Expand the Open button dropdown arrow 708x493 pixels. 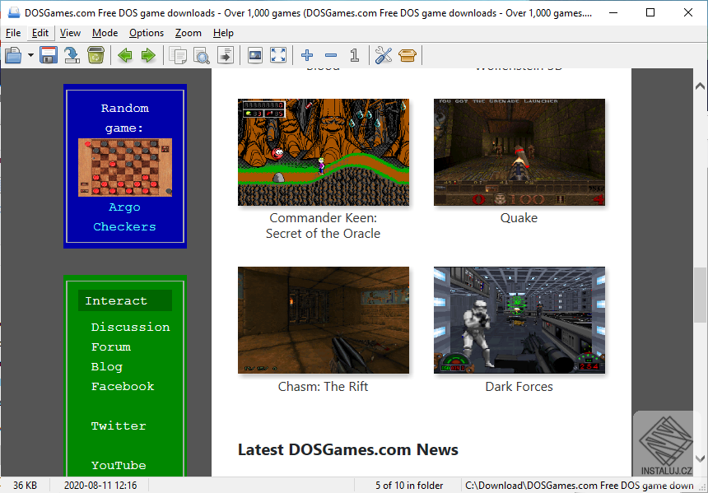[30, 55]
